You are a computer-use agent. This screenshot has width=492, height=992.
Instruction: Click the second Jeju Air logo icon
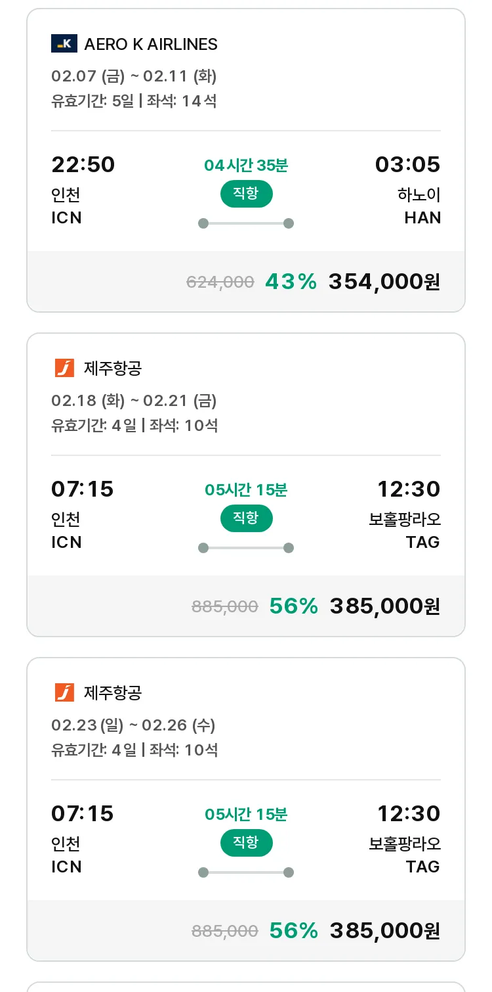tap(64, 692)
